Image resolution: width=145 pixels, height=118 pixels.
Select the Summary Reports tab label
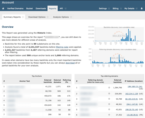coord(12,17)
